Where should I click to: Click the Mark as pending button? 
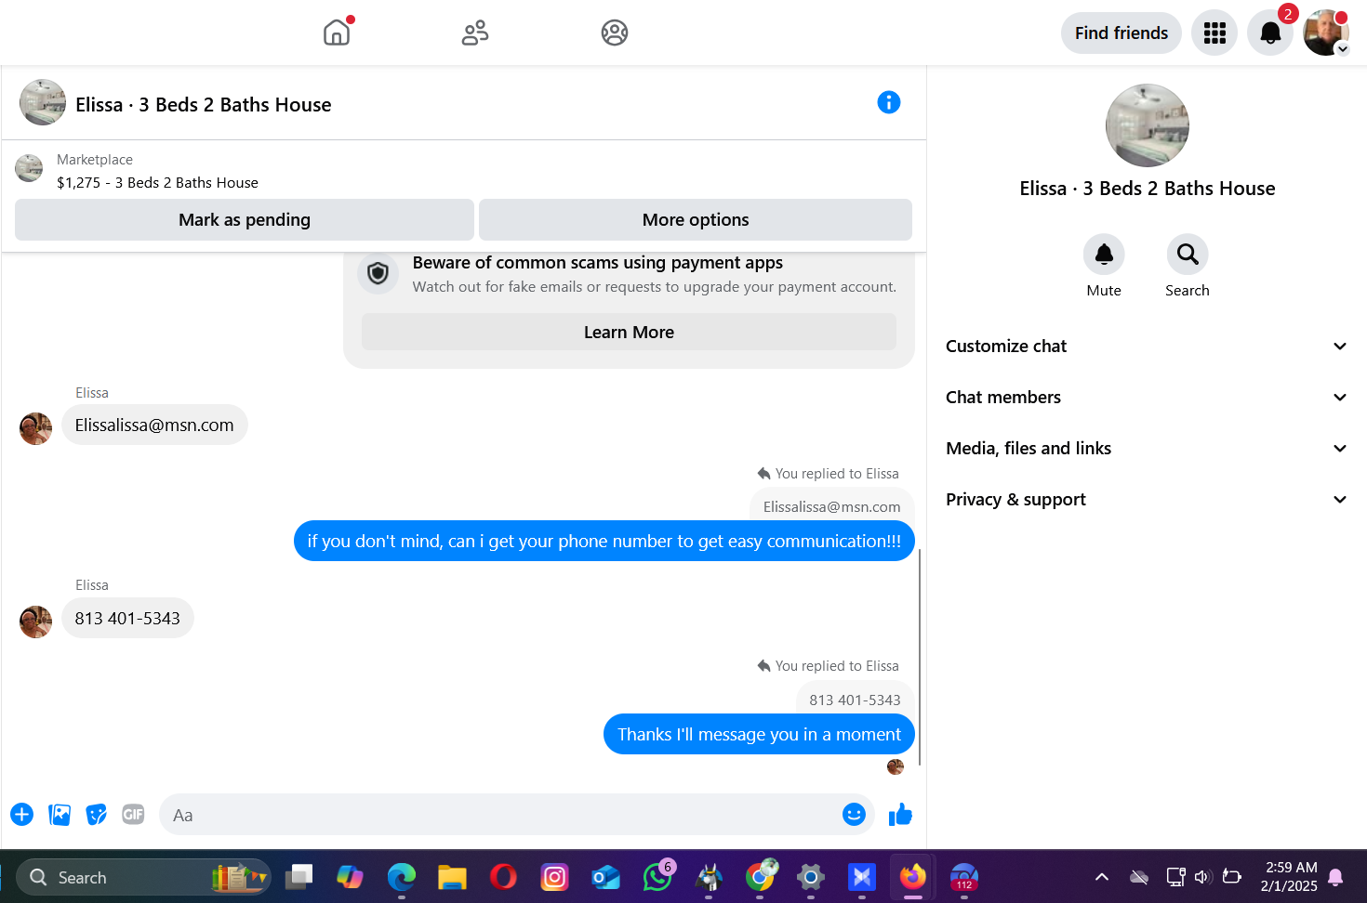click(x=245, y=220)
